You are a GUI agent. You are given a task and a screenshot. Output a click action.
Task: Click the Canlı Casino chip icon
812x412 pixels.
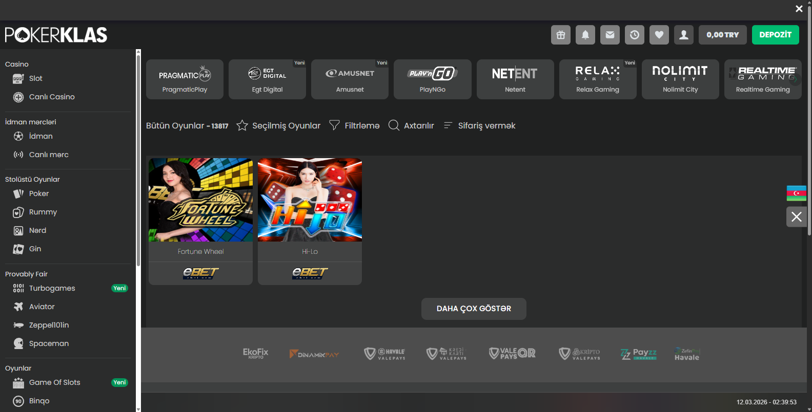click(18, 97)
